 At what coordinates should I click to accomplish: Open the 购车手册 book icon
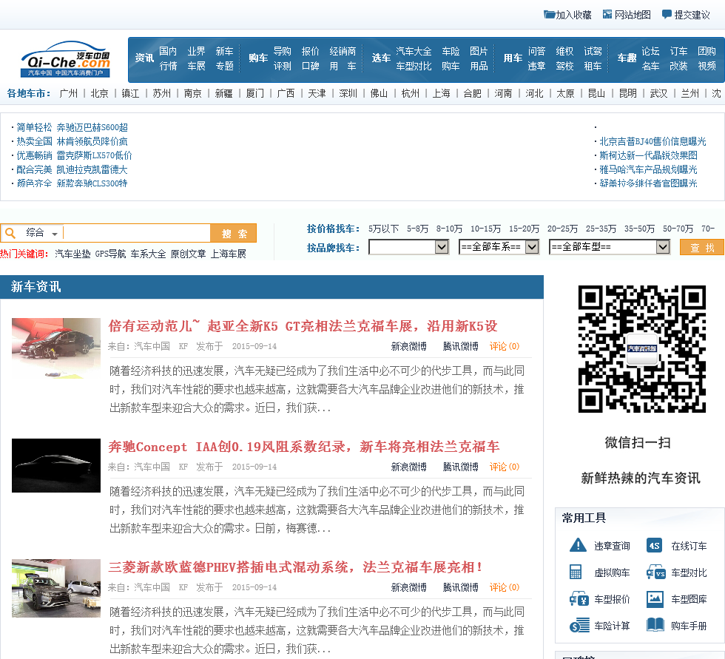tap(655, 625)
